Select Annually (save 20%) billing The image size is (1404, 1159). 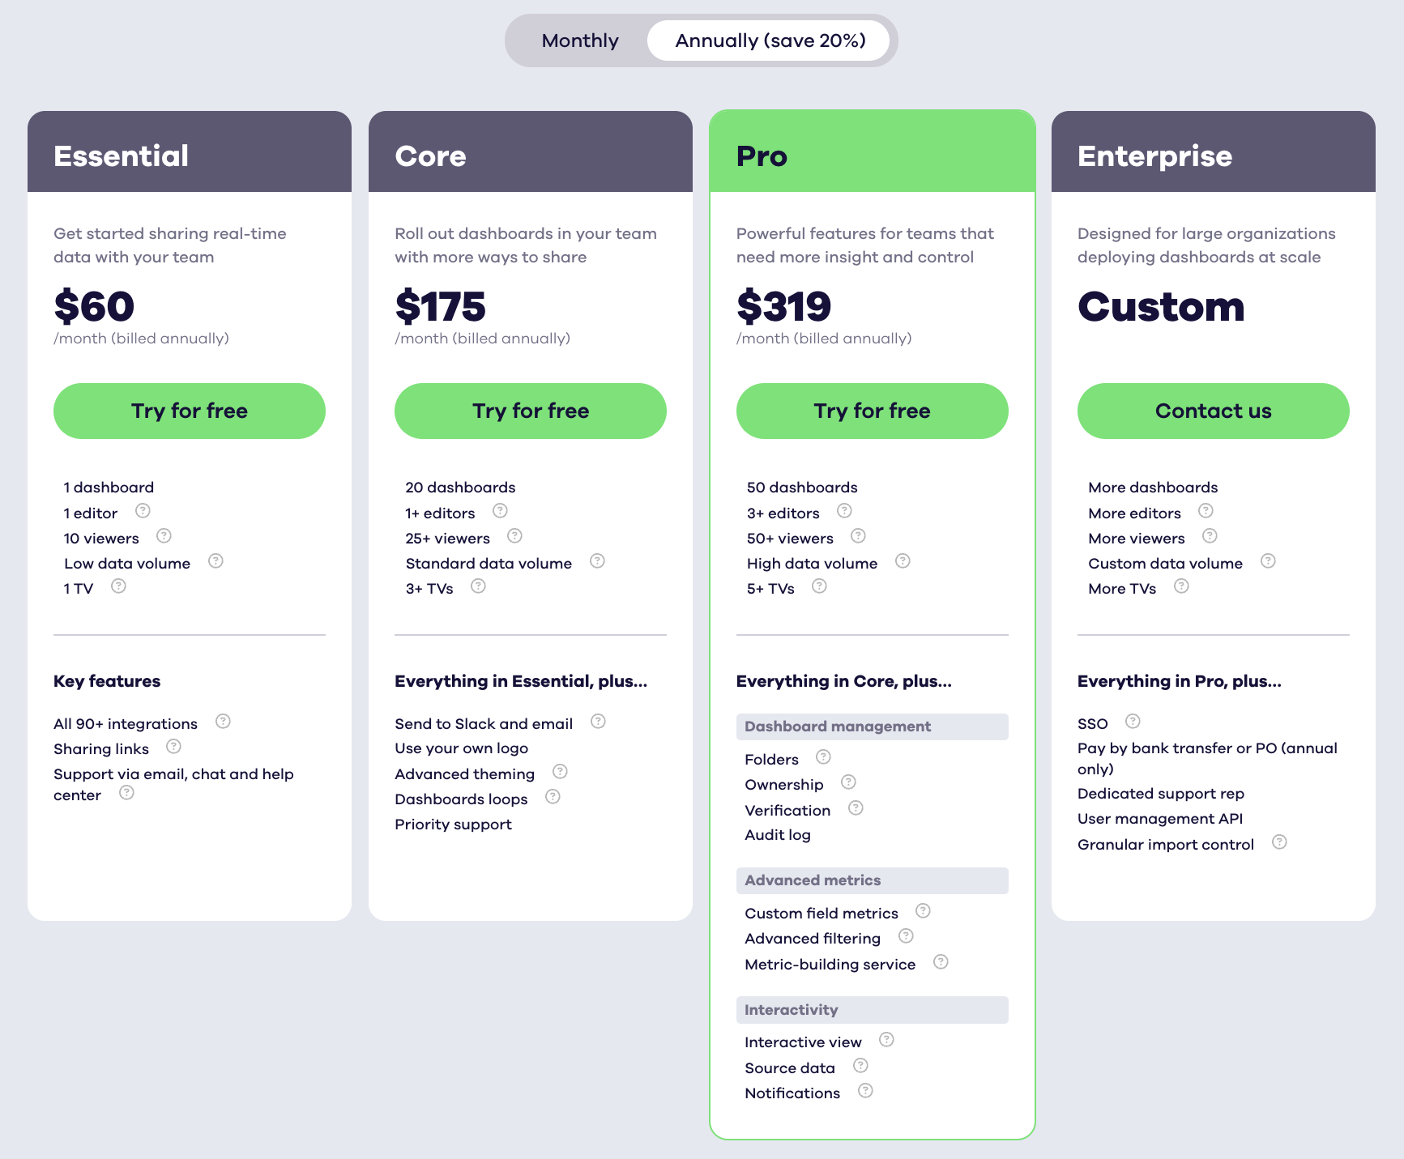coord(770,40)
